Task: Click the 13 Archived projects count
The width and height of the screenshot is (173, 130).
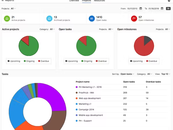Action: (x=55, y=17)
